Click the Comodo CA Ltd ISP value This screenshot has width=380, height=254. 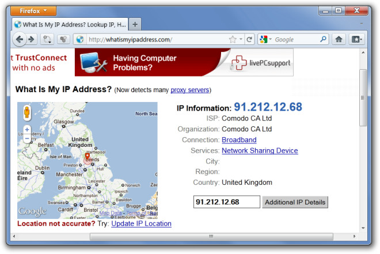[246, 118]
